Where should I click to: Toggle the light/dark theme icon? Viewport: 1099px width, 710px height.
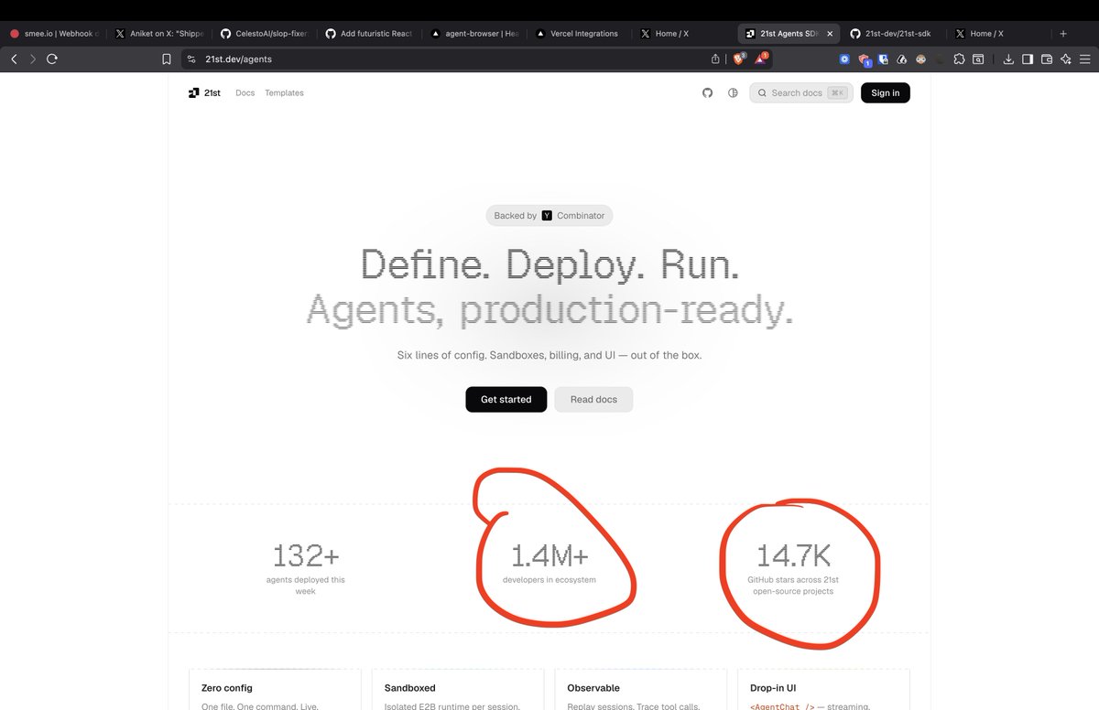point(733,92)
